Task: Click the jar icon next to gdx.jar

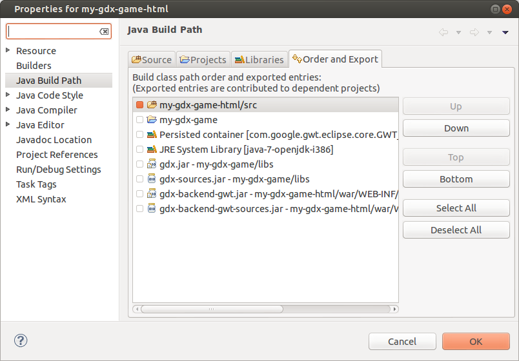Action: coord(152,164)
